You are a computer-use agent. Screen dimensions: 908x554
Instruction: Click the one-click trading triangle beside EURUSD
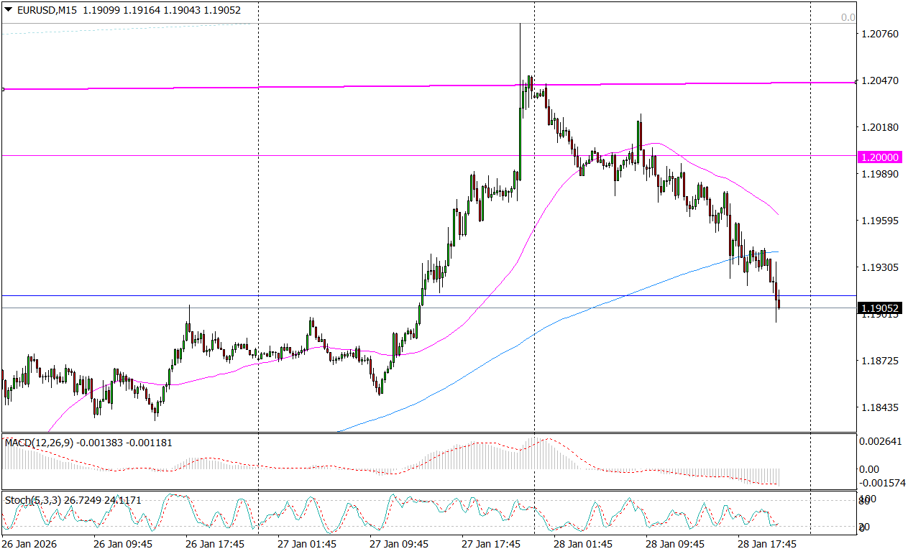click(x=8, y=10)
